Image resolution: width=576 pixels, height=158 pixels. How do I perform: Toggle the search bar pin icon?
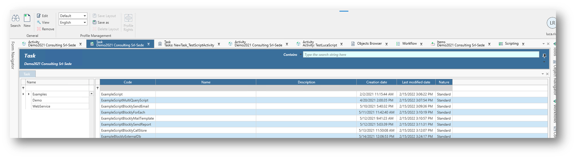coord(544,56)
